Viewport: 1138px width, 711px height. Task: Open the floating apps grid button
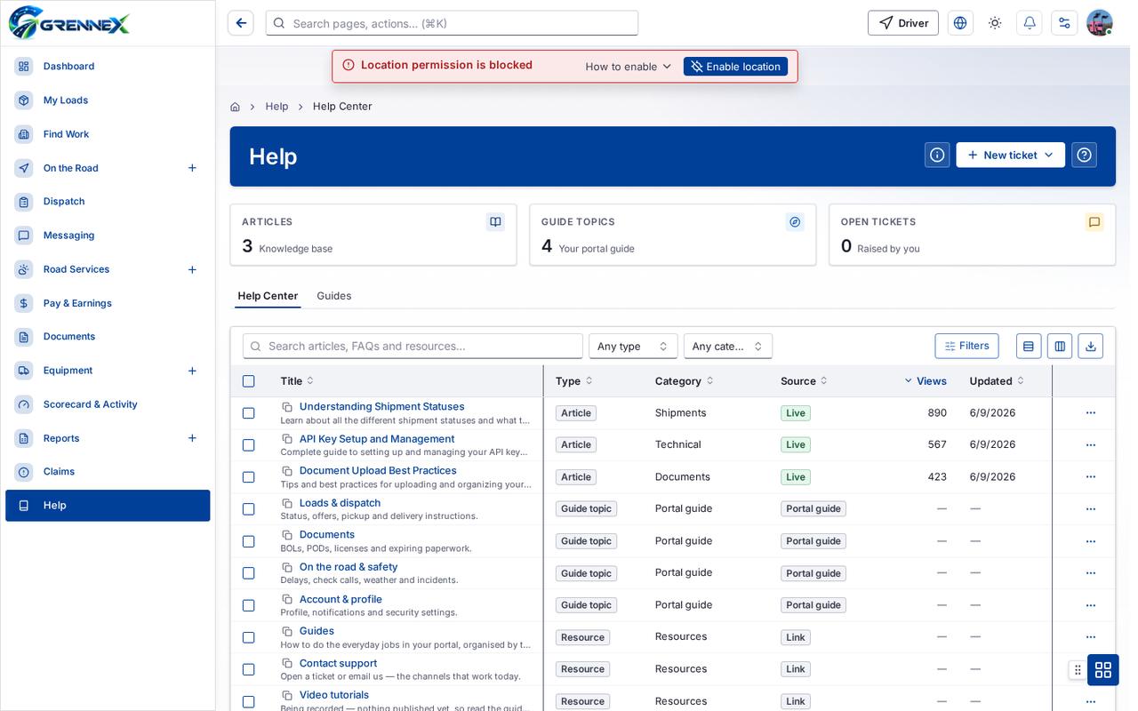tap(1103, 670)
